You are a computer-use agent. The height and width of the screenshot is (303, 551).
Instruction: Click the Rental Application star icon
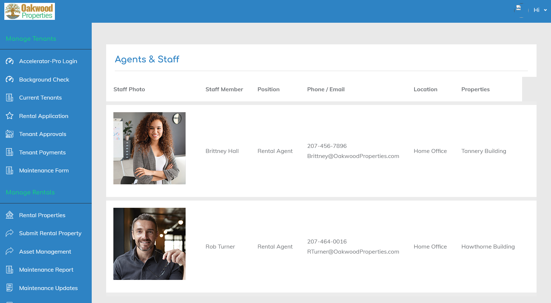pos(10,116)
